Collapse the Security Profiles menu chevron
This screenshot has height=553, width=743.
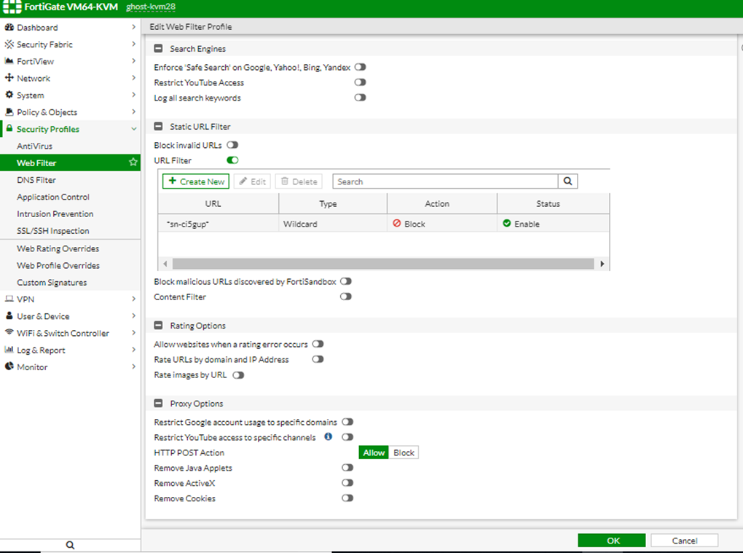(133, 129)
